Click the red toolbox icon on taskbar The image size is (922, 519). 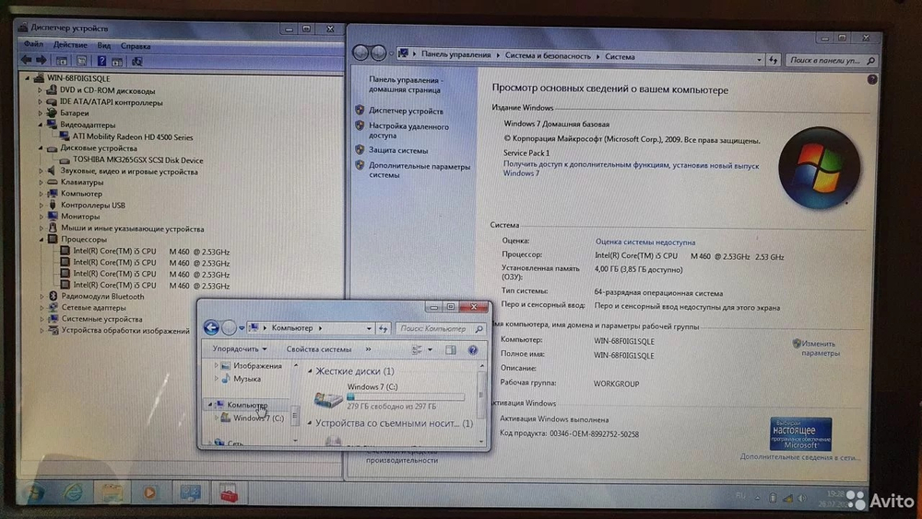(x=229, y=493)
